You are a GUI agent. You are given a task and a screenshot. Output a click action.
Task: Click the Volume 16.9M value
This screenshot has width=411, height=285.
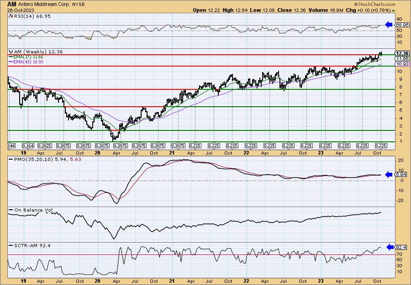(326, 10)
